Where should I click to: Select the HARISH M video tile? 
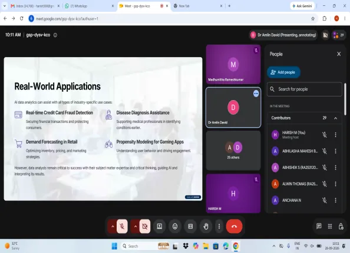(233, 194)
